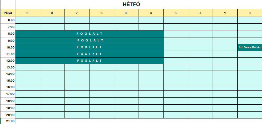Click lane 9 cell at 6:00
Screen dimensions: 262x124
(27, 20)
